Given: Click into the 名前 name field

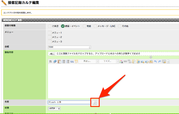Looking at the screenshot, I should 69,102.
